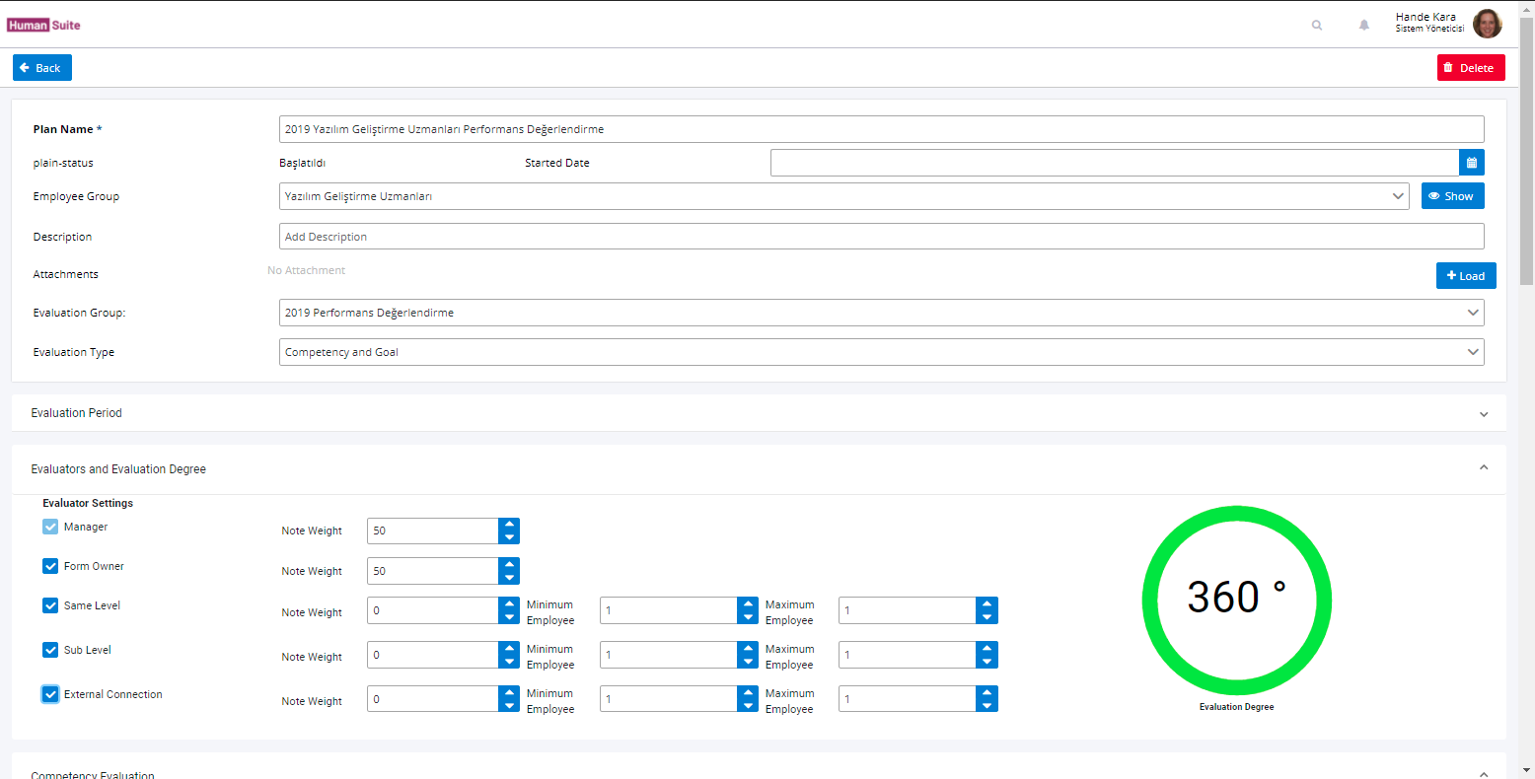The image size is (1535, 779).
Task: Open the Evaluation Type dropdown
Action: (x=881, y=352)
